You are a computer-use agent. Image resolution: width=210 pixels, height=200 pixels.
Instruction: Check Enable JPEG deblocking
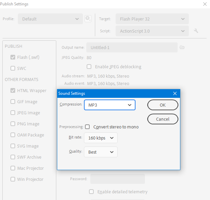point(89,67)
